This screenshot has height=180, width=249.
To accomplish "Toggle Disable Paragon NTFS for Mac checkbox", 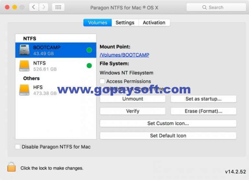I will (18, 147).
